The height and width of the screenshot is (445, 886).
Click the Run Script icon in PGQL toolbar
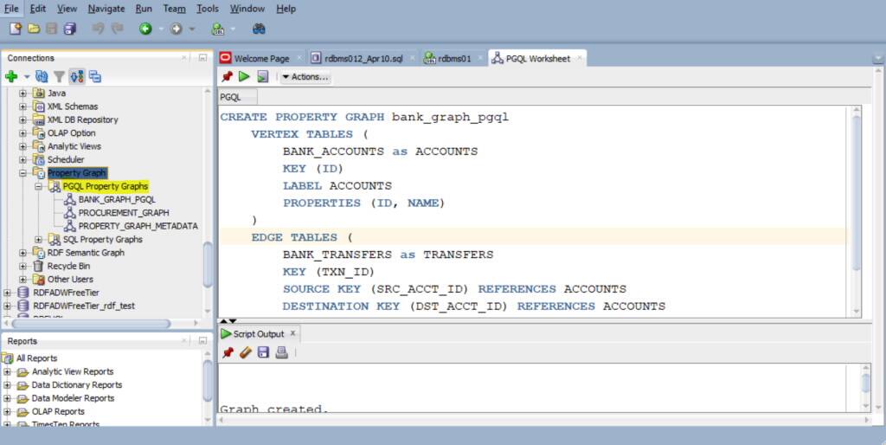click(263, 76)
